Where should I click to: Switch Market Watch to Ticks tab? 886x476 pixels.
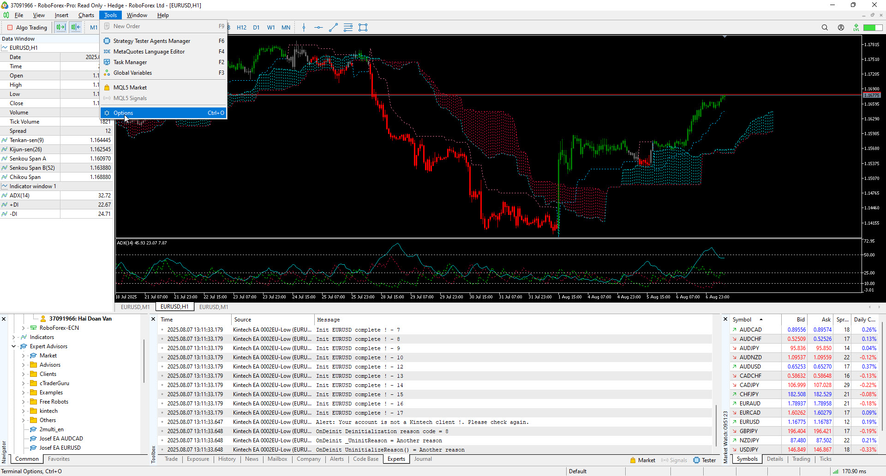[x=826, y=459]
